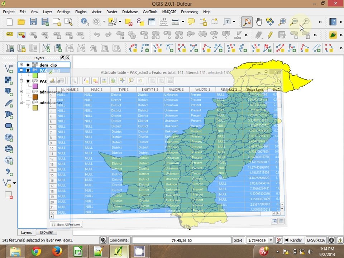Click the Undo arrow icon
The image size is (344, 258).
tap(96, 34)
